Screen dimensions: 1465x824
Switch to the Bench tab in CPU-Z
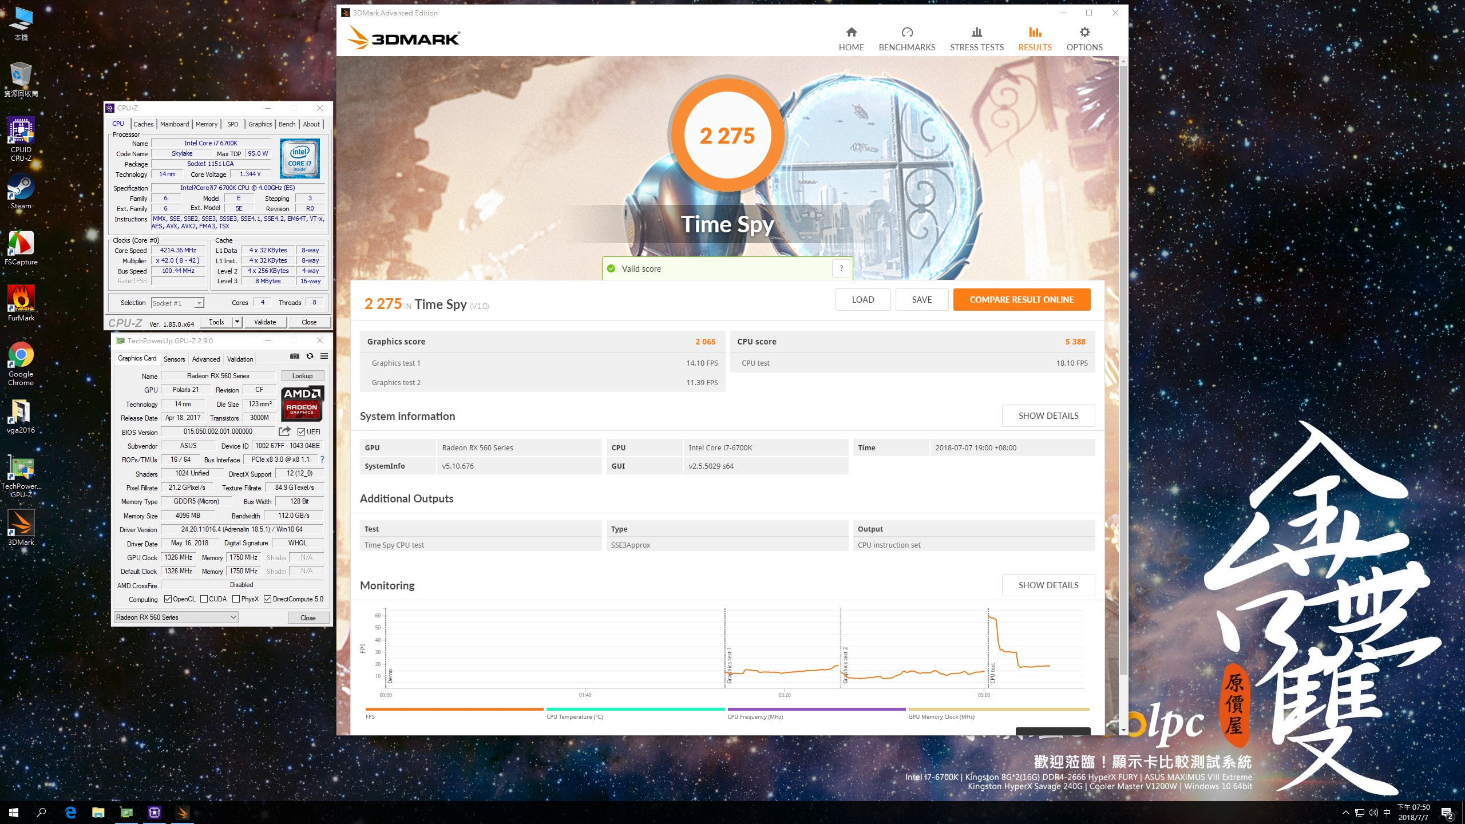[287, 124]
